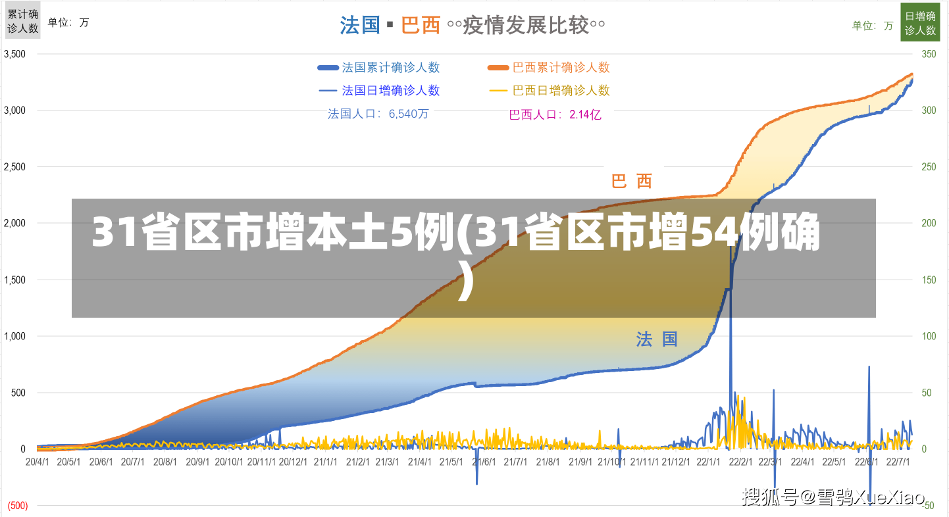Click the 250 right axis label
This screenshot has width=949, height=517.
(929, 167)
